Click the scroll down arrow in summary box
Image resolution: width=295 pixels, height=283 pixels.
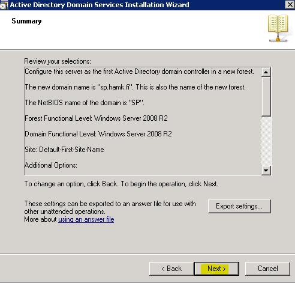[266, 171]
